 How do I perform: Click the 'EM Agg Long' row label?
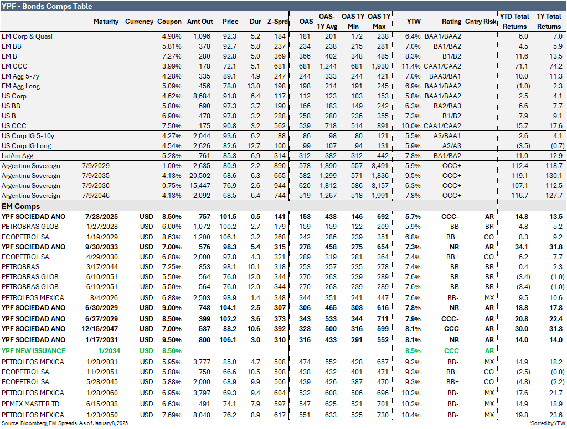pyautogui.click(x=21, y=86)
